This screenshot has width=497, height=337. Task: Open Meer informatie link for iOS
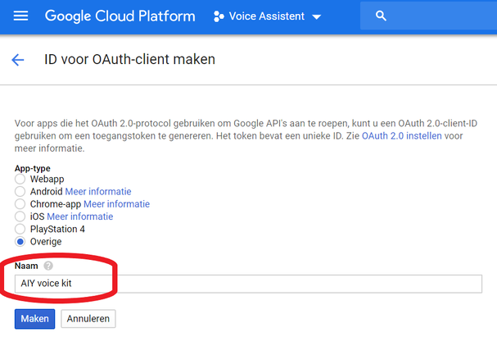(79, 216)
